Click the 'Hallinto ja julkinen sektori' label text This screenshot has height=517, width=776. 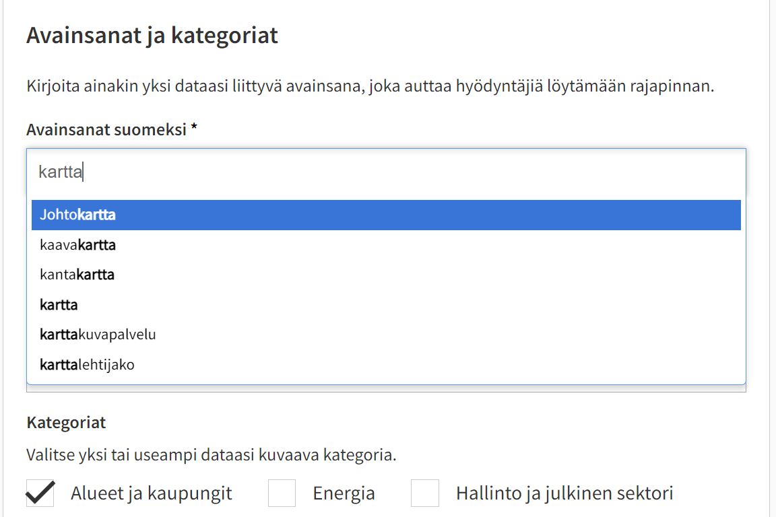pyautogui.click(x=564, y=493)
